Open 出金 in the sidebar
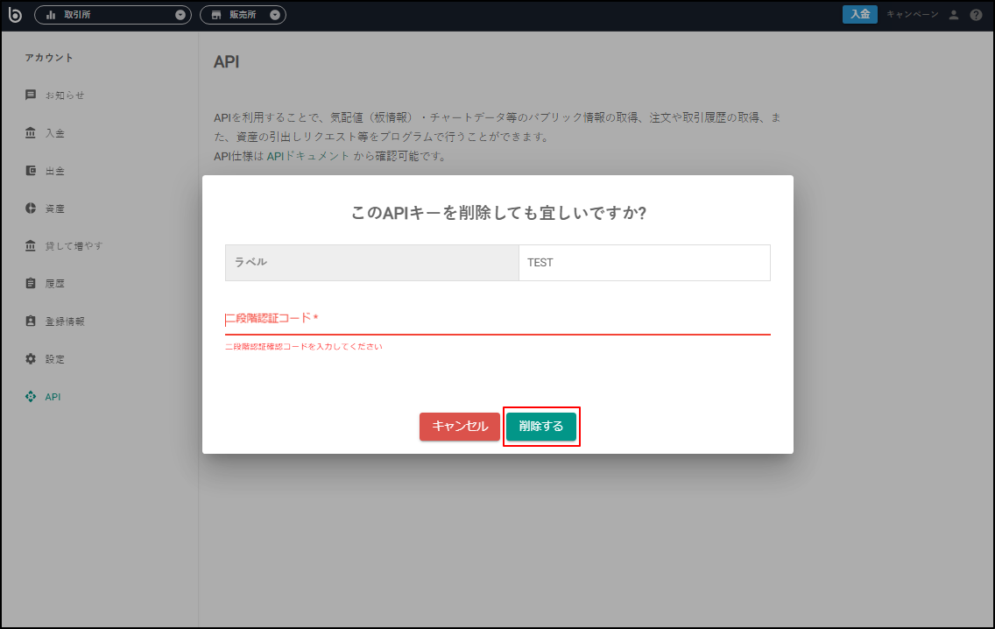This screenshot has width=995, height=629. tap(54, 171)
